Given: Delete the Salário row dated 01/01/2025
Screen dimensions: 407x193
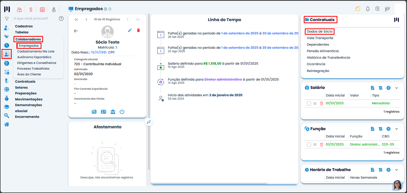Looking at the screenshot, I should (321, 103).
